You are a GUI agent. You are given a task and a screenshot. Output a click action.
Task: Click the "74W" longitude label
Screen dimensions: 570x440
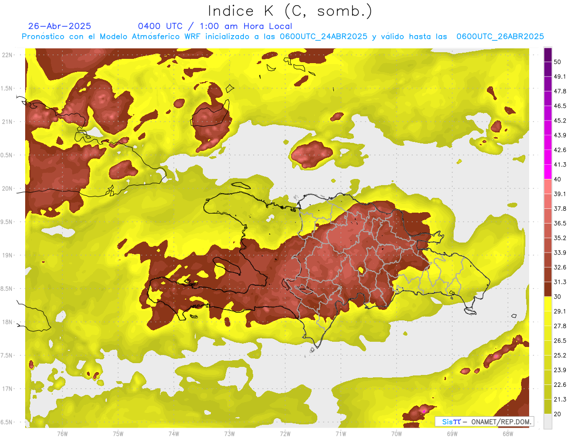pyautogui.click(x=173, y=433)
